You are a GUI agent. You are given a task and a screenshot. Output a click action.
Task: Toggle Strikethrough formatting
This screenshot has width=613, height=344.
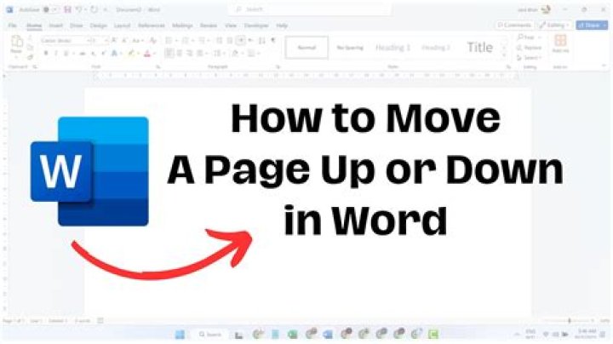tap(83, 53)
